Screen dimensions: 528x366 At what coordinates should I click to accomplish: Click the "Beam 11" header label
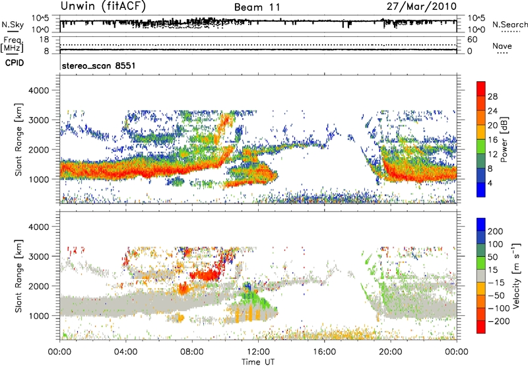[257, 7]
